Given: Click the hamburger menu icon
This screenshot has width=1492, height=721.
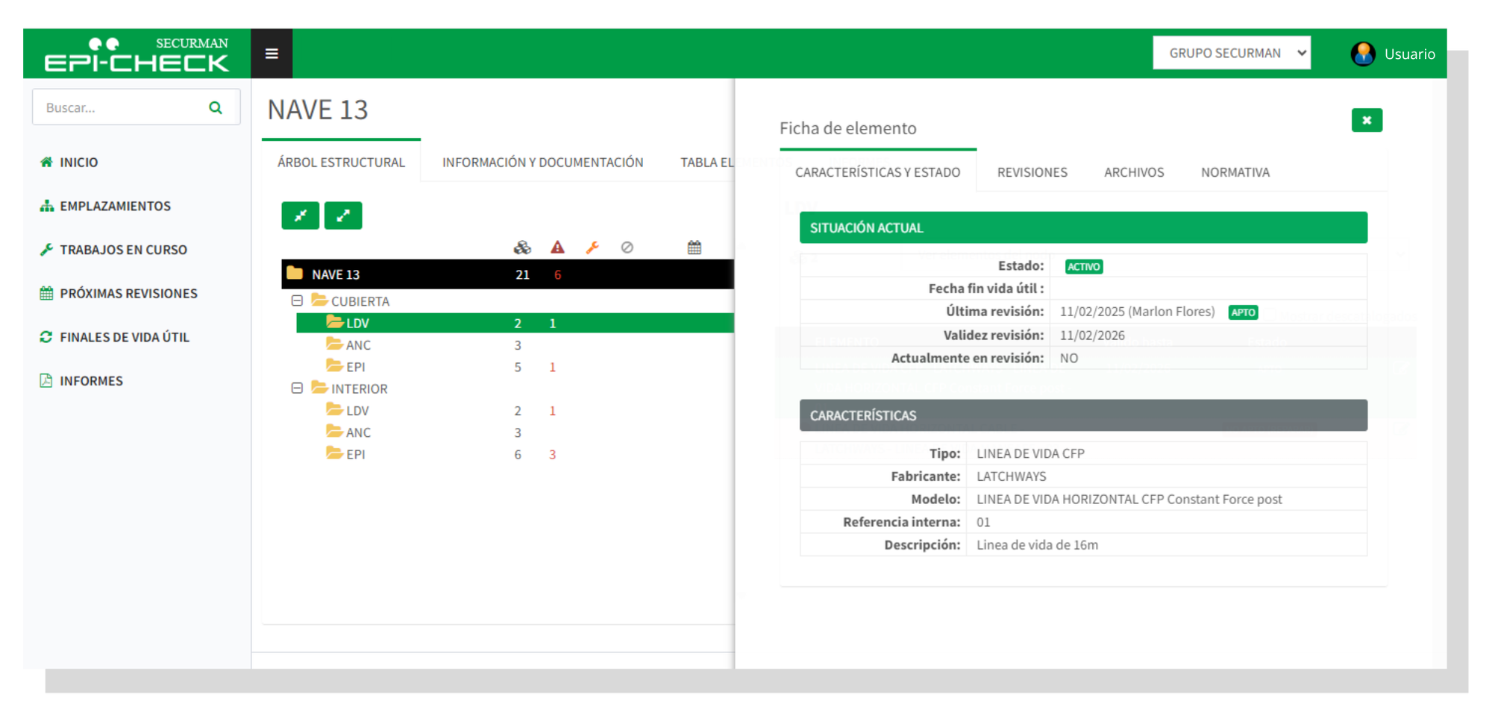Looking at the screenshot, I should (272, 54).
